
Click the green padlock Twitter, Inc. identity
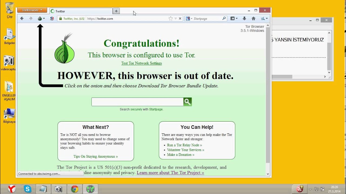[72, 19]
